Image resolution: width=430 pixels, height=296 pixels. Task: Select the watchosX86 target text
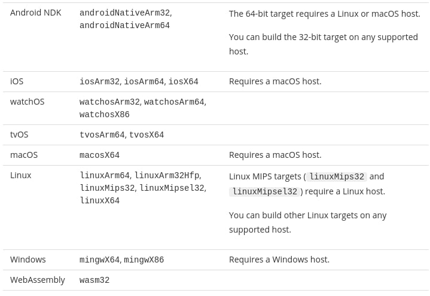[105, 114]
